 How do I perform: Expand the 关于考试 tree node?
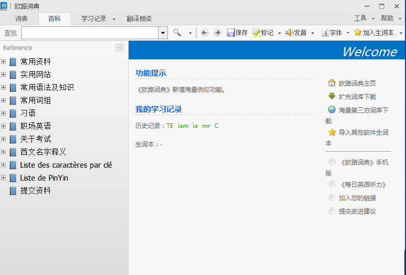tap(4, 139)
